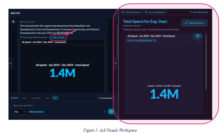
Task: Open the Help me choose link
Action: pos(36,112)
